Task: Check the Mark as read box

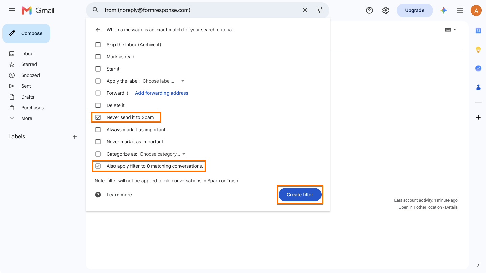Action: tap(98, 57)
